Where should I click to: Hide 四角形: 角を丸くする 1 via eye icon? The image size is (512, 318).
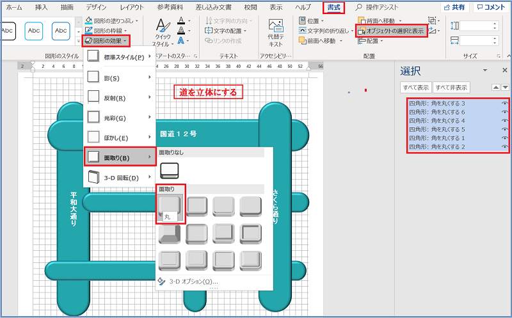[x=504, y=138]
